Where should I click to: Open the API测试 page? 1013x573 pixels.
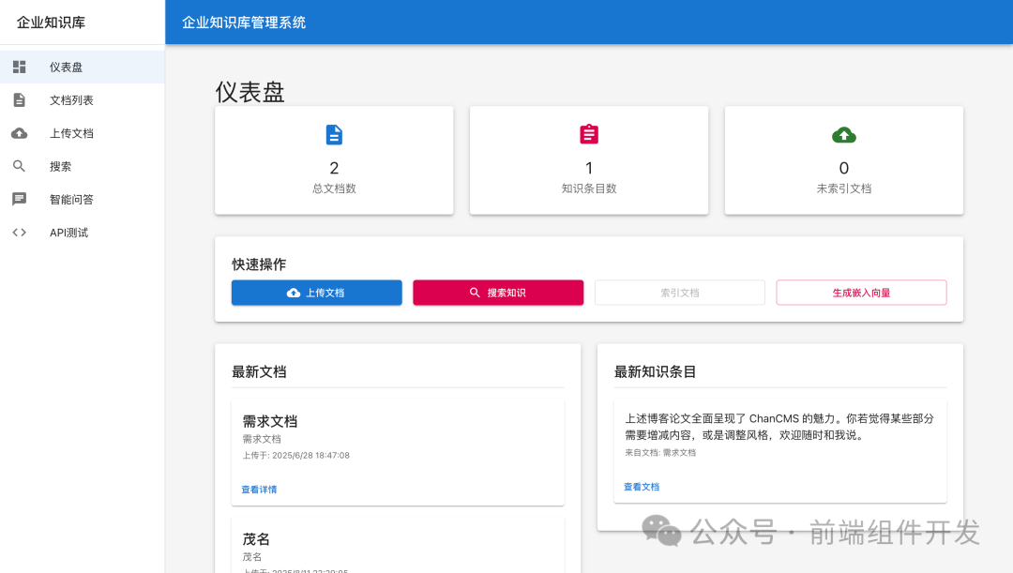[68, 232]
